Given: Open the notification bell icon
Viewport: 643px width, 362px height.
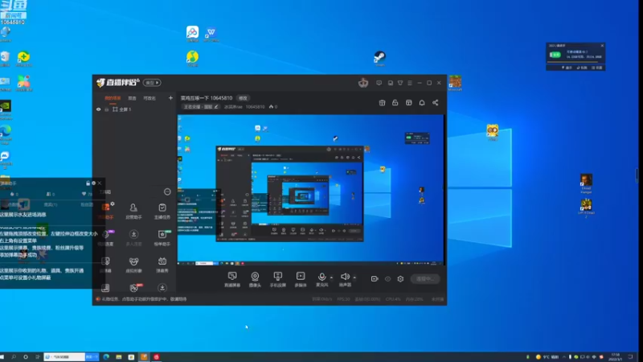Looking at the screenshot, I should click(x=422, y=103).
